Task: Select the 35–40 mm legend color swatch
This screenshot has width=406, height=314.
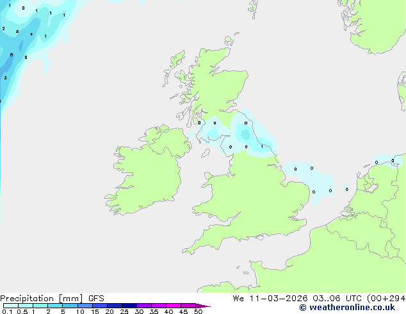Action: click(159, 306)
